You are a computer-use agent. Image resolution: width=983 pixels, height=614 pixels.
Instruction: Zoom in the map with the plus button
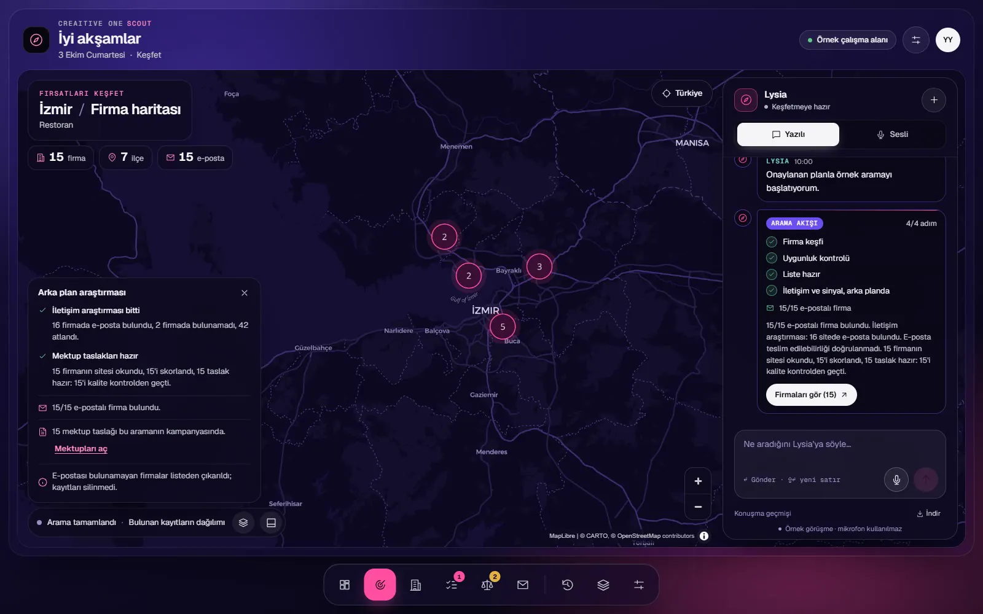coord(698,481)
